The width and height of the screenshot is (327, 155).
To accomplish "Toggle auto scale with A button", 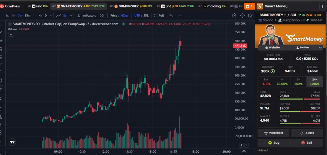I will [x=241, y=145].
